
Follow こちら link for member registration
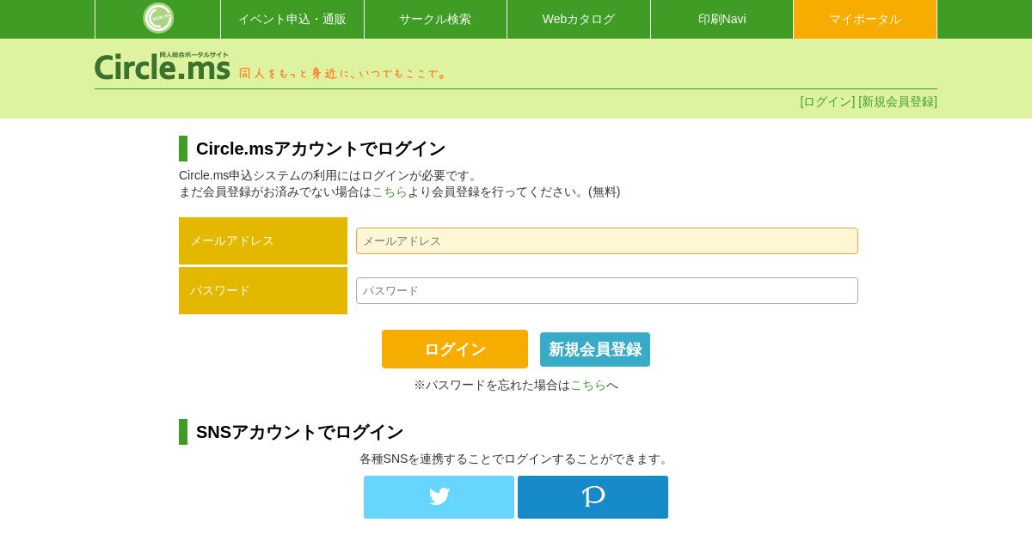pyautogui.click(x=390, y=191)
